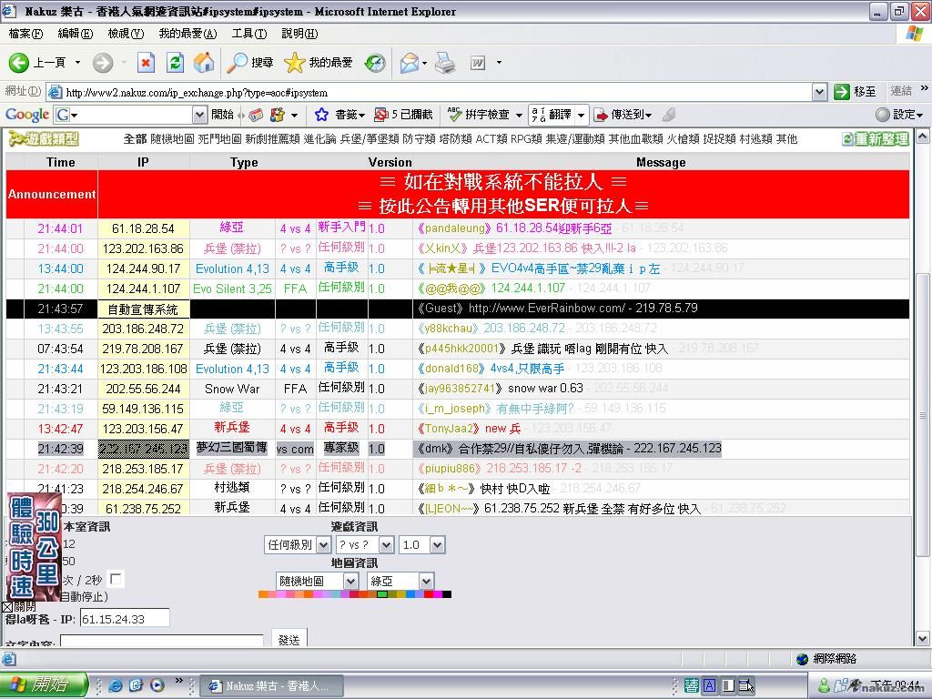Click the Stop loading icon in toolbar
The width and height of the screenshot is (932, 699).
[x=146, y=63]
